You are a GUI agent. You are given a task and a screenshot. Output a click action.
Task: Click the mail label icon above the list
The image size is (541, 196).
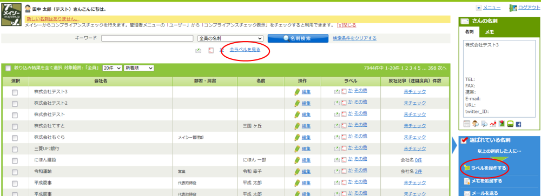pyautogui.click(x=198, y=51)
